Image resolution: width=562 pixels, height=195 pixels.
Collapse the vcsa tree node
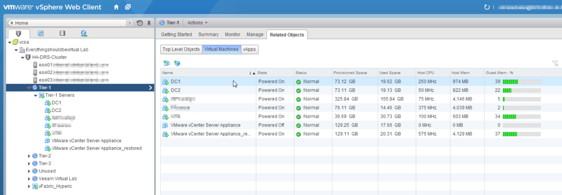pos(10,42)
